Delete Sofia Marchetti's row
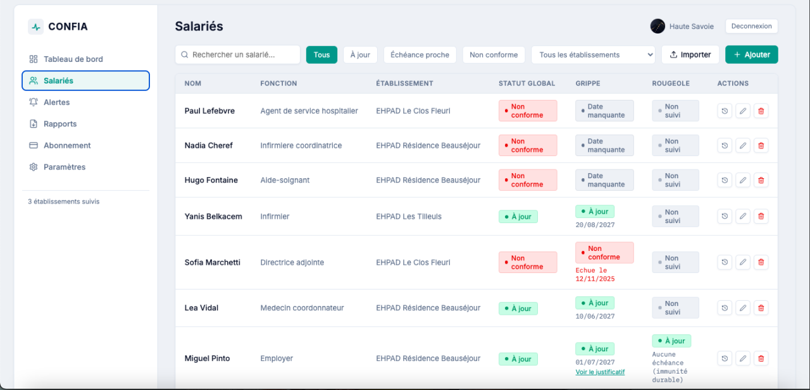 761,262
